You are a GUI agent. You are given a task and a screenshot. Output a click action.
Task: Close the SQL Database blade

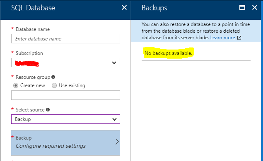tap(124, 7)
